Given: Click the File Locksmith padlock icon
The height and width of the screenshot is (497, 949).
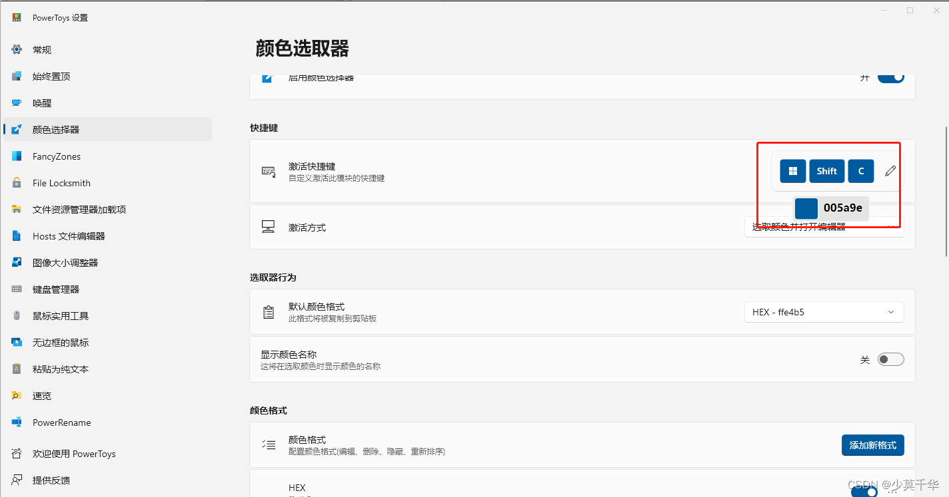Looking at the screenshot, I should pos(17,183).
